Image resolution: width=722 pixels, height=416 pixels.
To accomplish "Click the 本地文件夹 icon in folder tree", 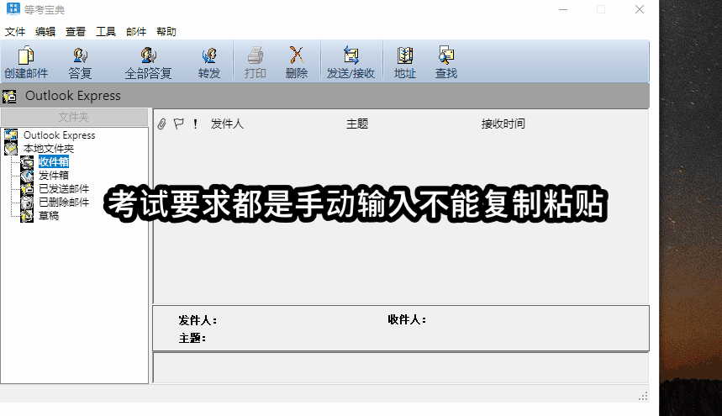I will [11, 148].
